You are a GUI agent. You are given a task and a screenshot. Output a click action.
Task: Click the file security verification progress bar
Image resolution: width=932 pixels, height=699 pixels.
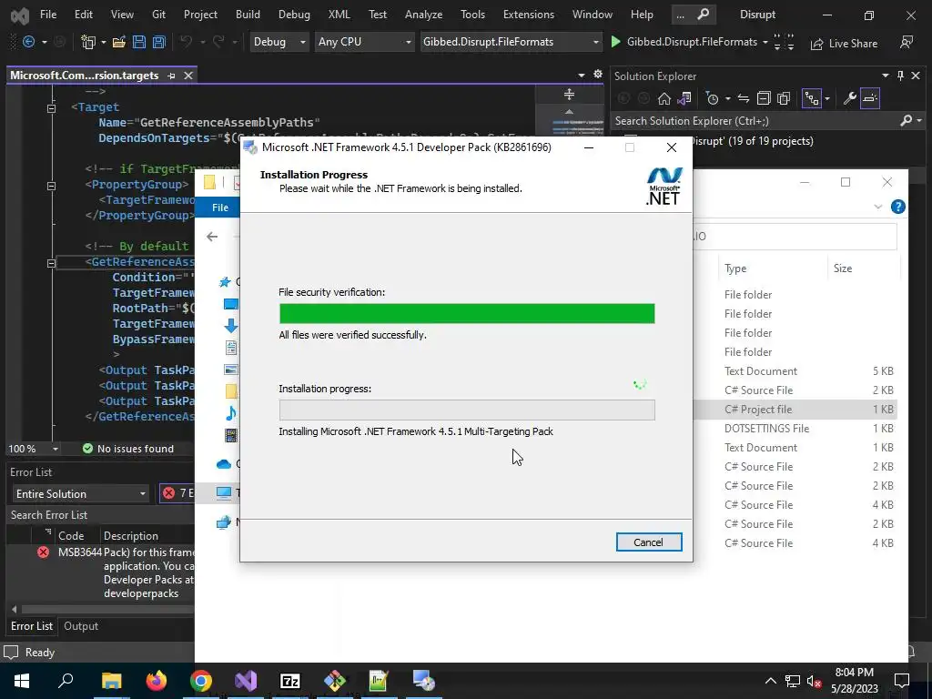coord(467,313)
